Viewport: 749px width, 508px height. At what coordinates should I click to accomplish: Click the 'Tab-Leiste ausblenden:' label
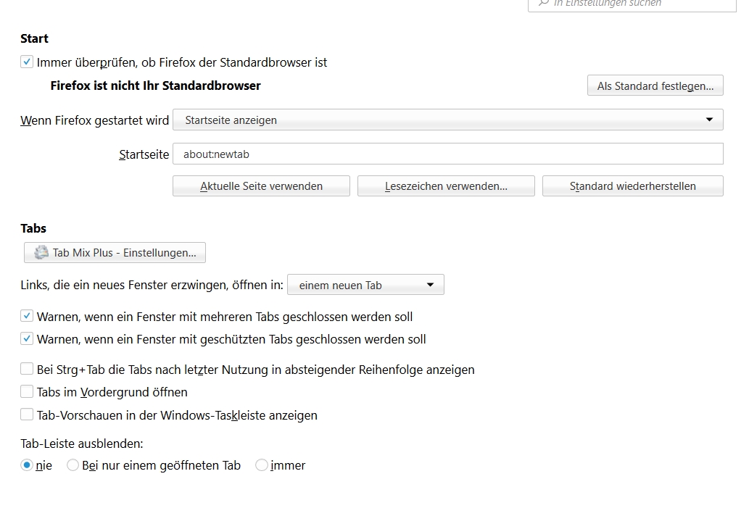(82, 444)
